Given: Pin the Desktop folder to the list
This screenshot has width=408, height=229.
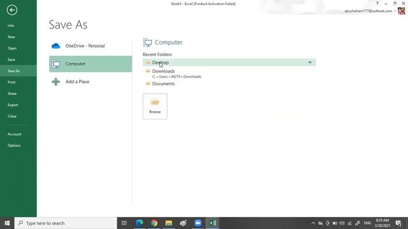Looking at the screenshot, I should pos(310,62).
